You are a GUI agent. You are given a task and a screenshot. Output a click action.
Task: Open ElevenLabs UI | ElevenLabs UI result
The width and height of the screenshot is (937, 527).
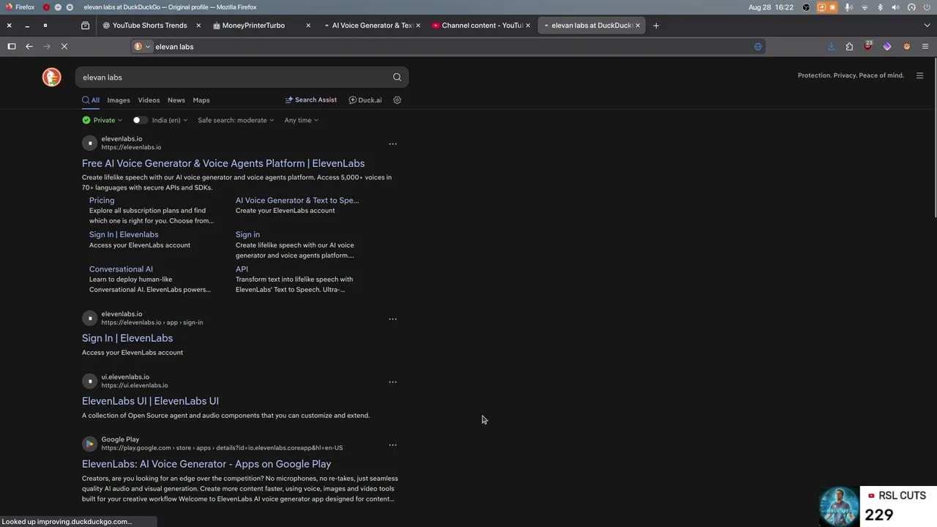click(150, 401)
